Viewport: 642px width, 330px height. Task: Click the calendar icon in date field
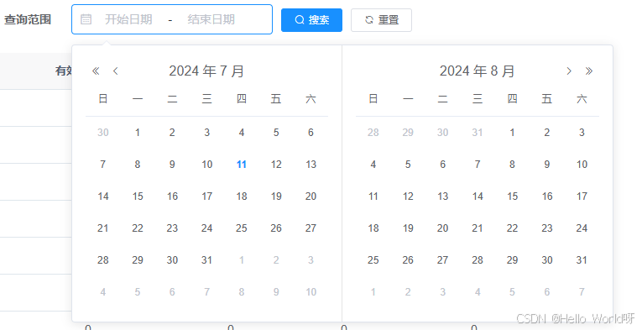86,19
